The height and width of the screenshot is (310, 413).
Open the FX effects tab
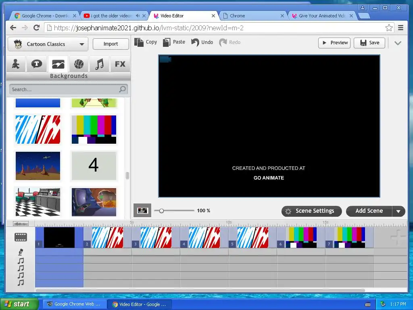click(120, 64)
